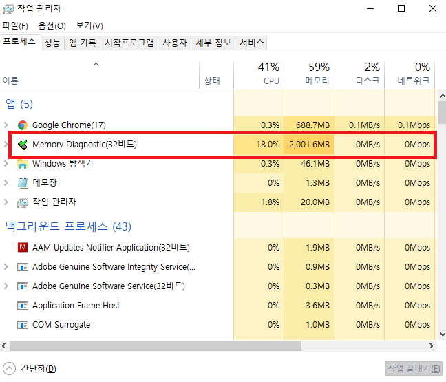The image size is (446, 382).
Task: Select the 'AAM Updates Notifier Application(32비트)' name
Action: pyautogui.click(x=111, y=248)
